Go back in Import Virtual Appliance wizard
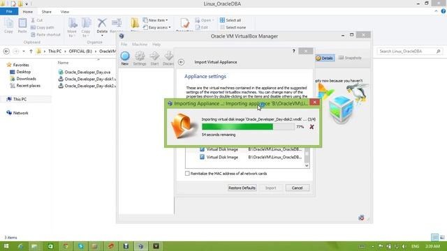 181,62
